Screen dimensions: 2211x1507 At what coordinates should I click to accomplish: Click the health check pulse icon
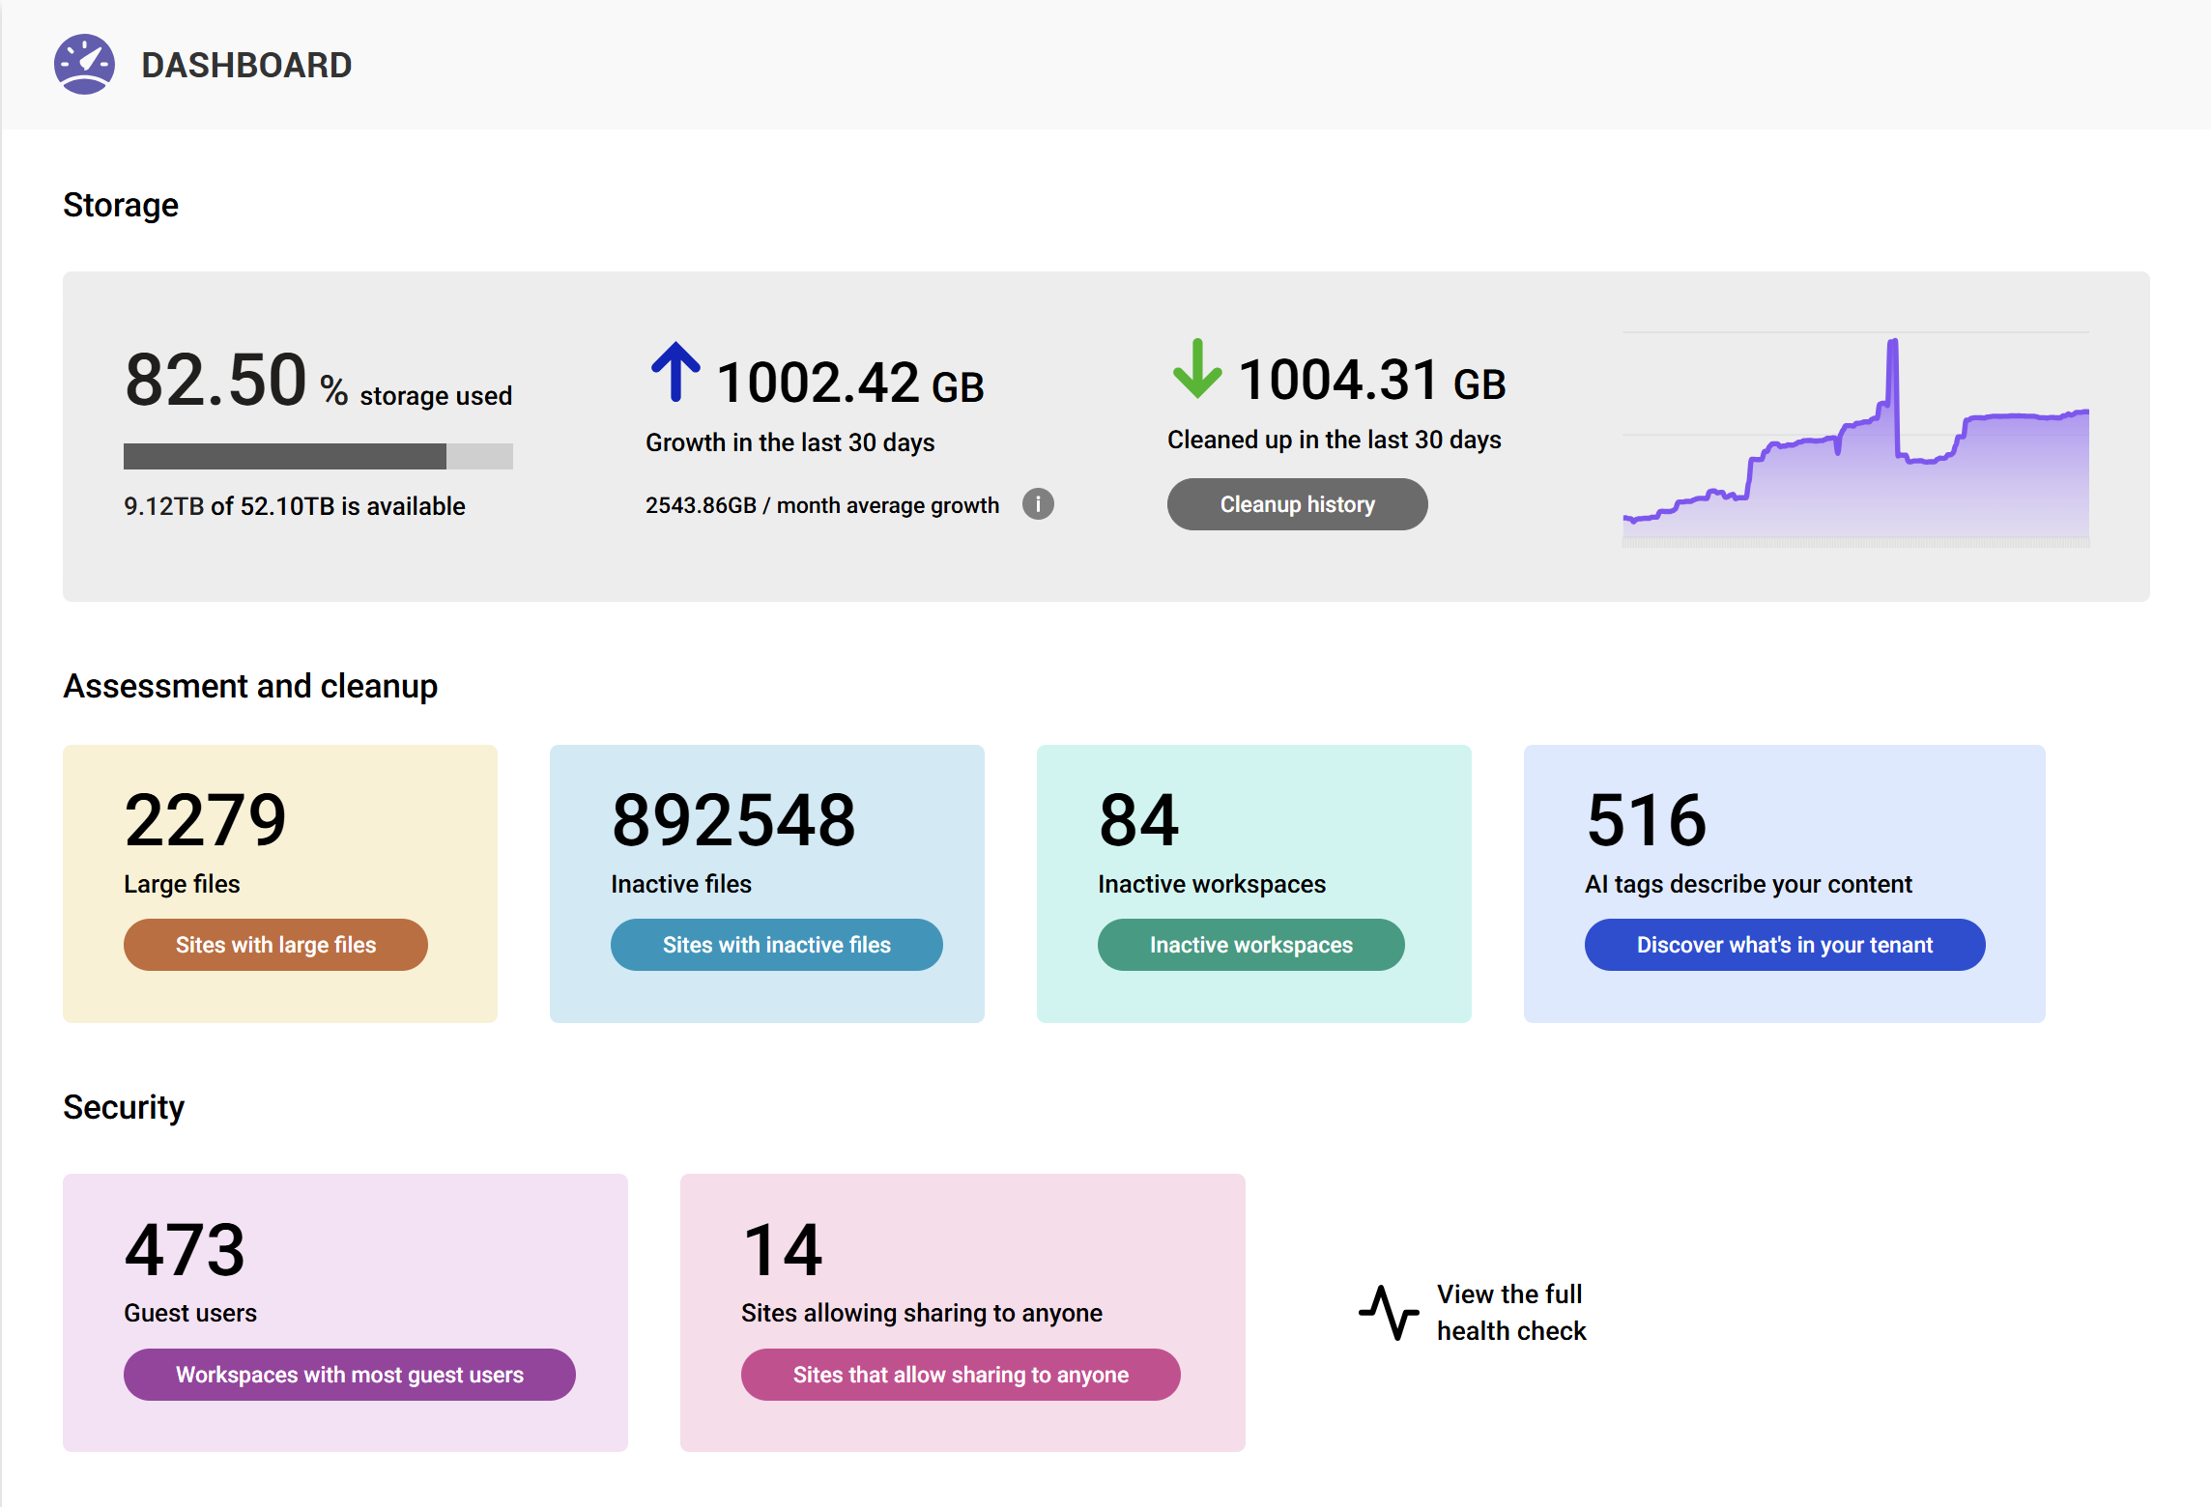[1389, 1312]
